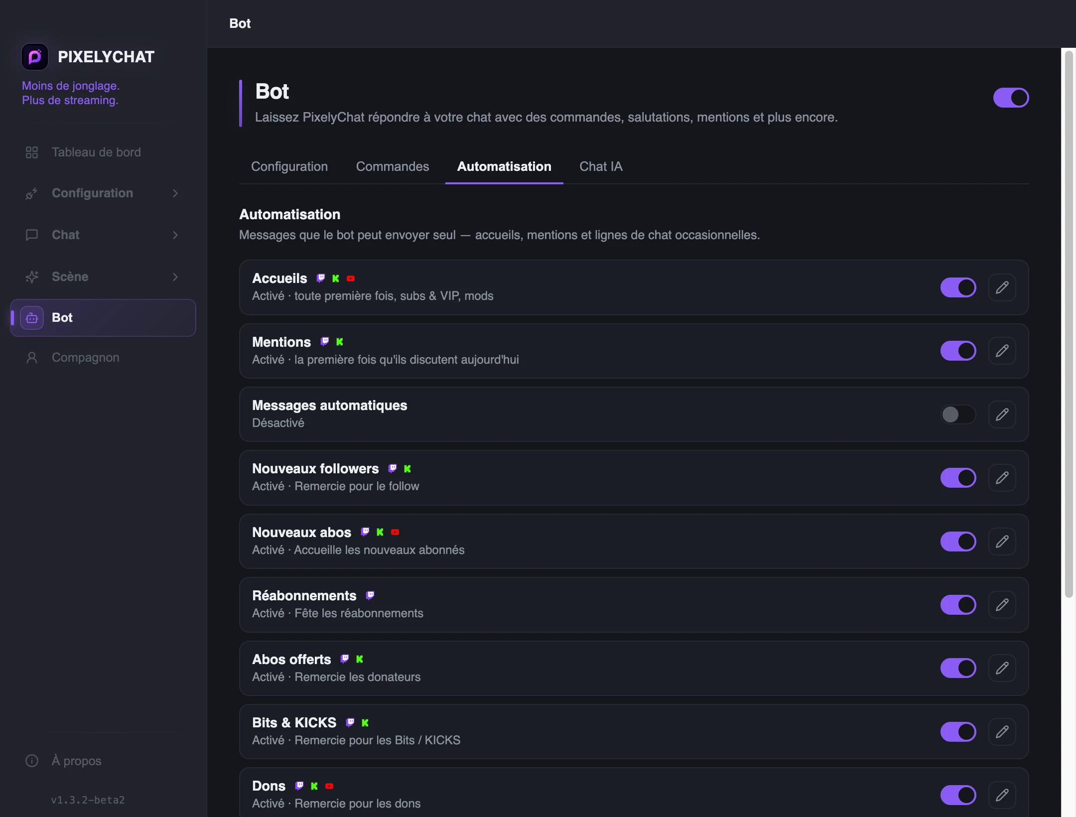Click the Twitch icon beside Mentions
This screenshot has height=817, width=1076.
325,342
